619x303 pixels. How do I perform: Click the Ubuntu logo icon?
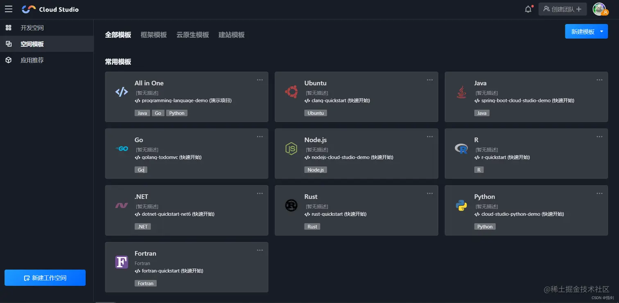291,92
